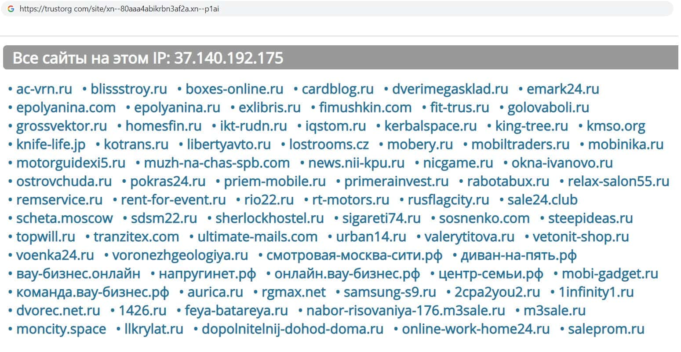Click lostrooms.cz link
The width and height of the screenshot is (681, 352).
point(329,145)
